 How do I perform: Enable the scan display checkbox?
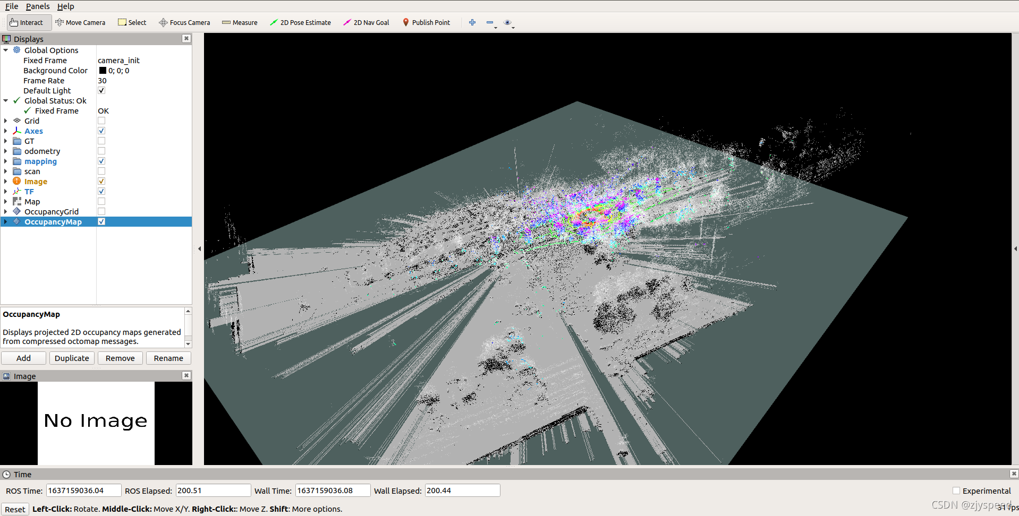[x=101, y=171]
